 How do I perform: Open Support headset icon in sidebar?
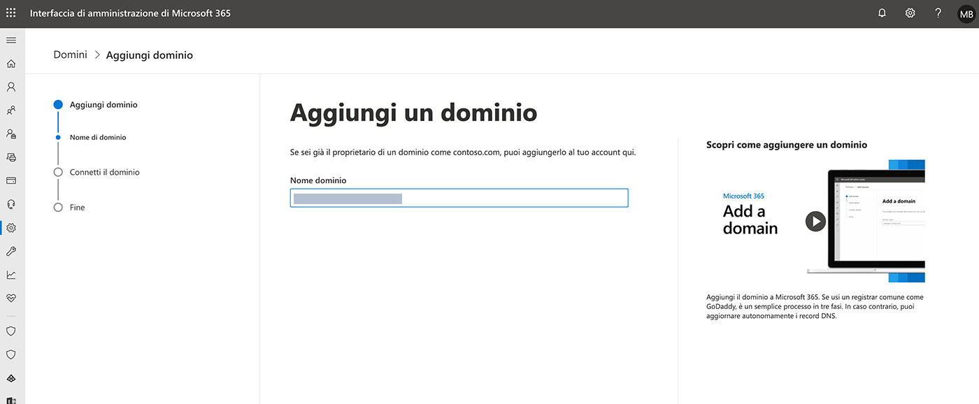[10, 204]
